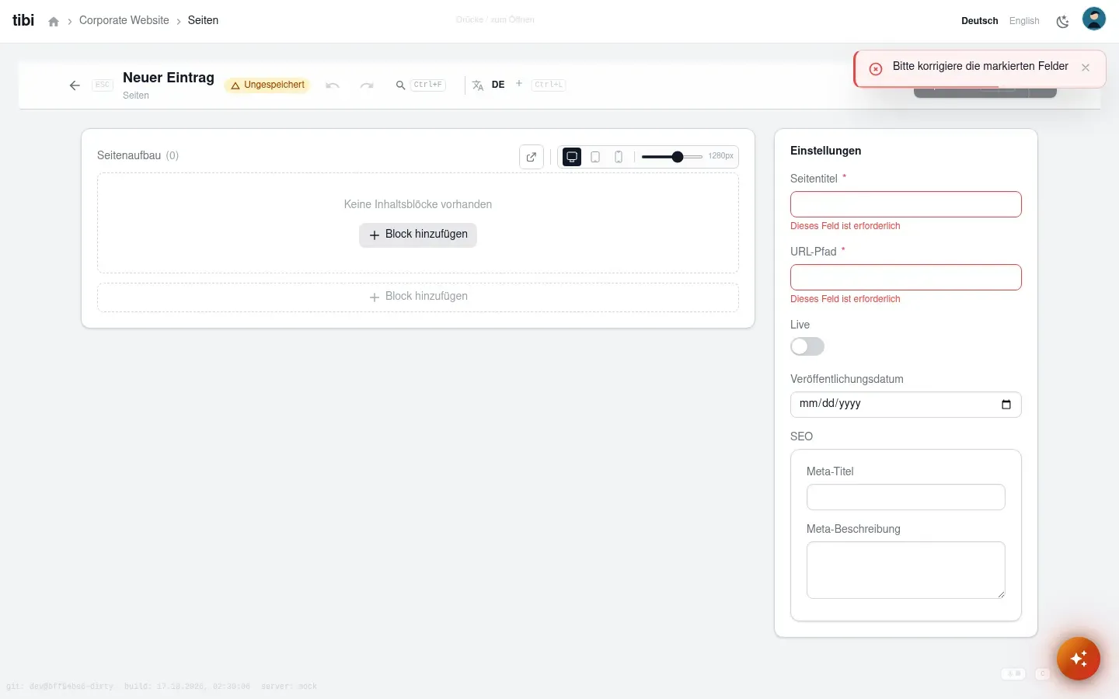Open preview in new window icon

pyautogui.click(x=532, y=157)
